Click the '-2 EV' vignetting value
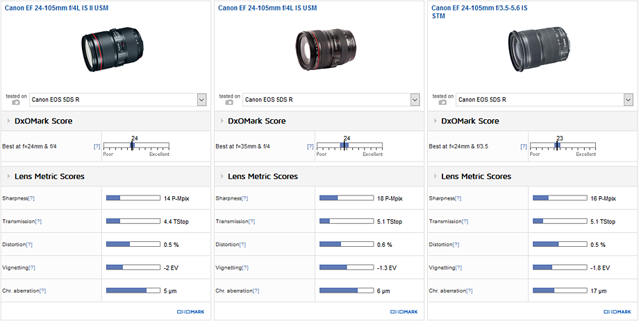639x321 pixels. 171,268
